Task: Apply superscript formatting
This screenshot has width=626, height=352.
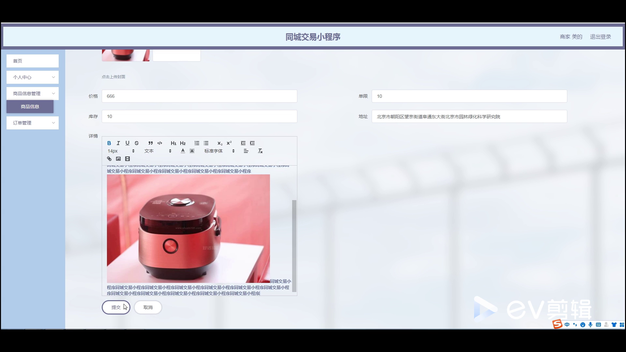Action: click(229, 143)
